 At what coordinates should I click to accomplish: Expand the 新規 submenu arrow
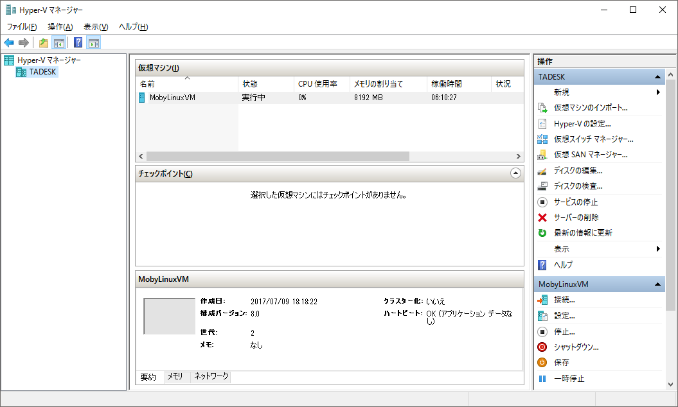[658, 92]
